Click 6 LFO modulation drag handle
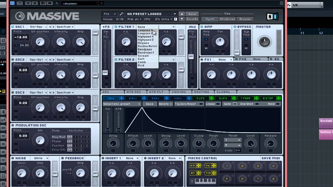The height and width of the screenshot is (187, 333). click(x=234, y=98)
